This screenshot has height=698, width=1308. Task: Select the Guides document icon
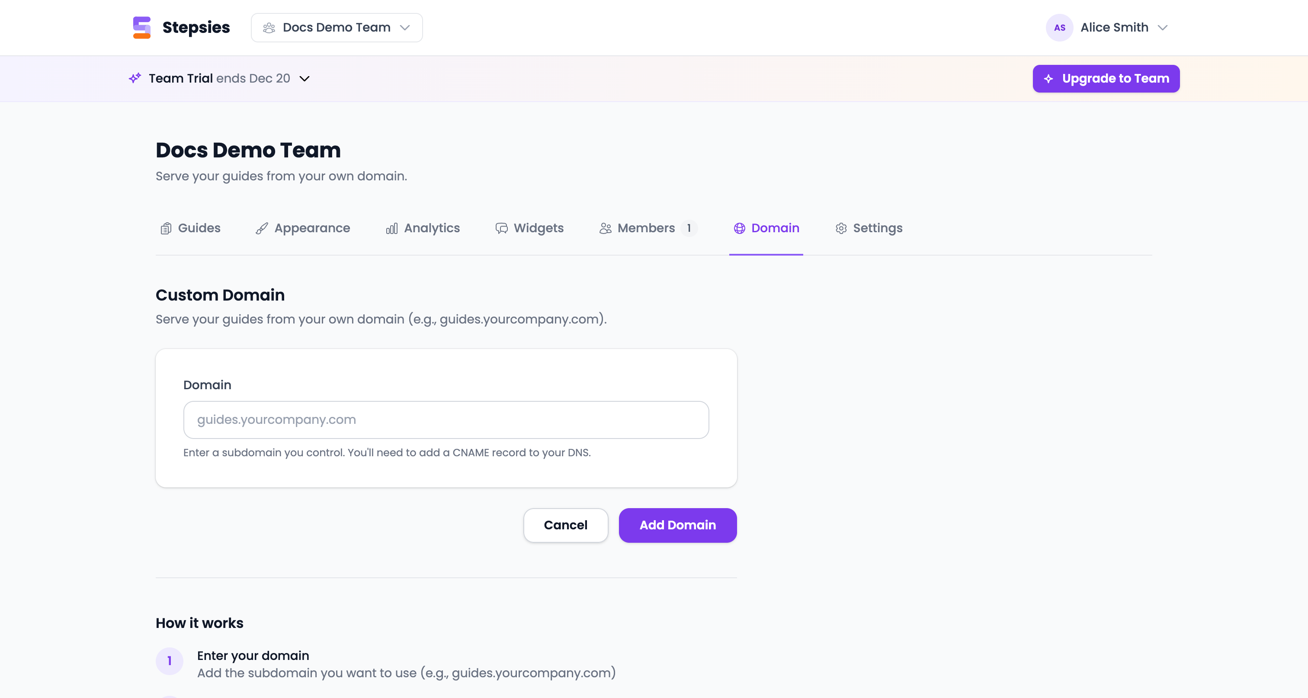(x=165, y=228)
